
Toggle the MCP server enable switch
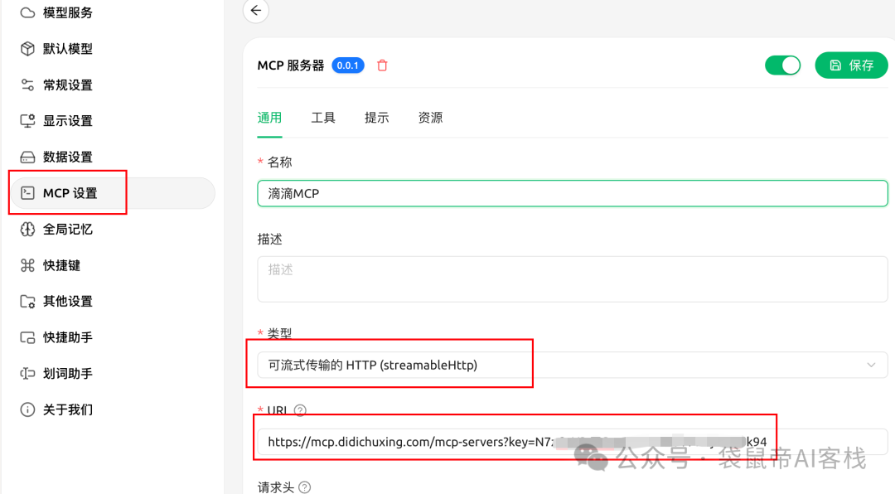pyautogui.click(x=782, y=65)
